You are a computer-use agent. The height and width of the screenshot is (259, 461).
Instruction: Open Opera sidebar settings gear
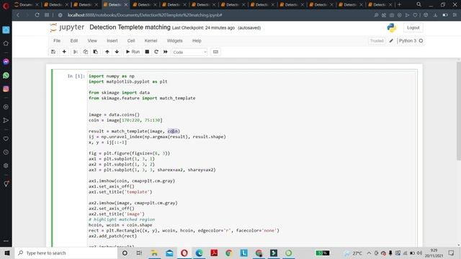(x=6, y=165)
